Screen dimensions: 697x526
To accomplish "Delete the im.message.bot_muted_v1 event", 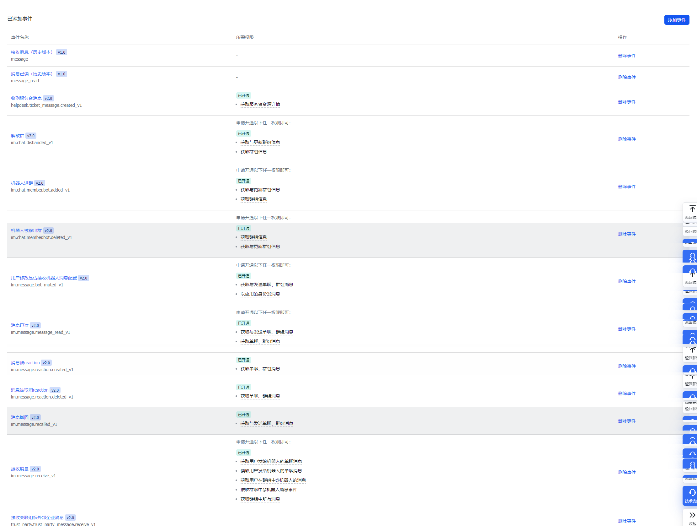I will coord(627,281).
